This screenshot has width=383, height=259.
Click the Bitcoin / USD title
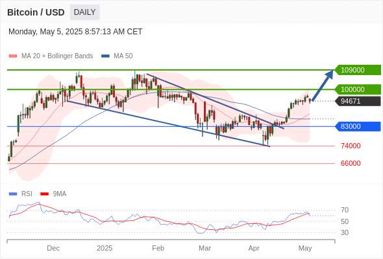coord(36,12)
